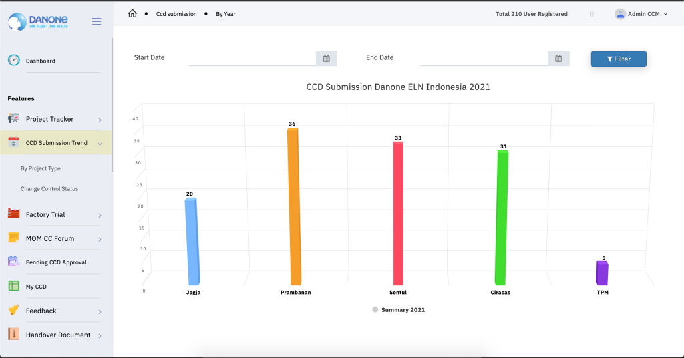Click the Danone logo
Image resolution: width=684 pixels, height=358 pixels.
(x=38, y=21)
